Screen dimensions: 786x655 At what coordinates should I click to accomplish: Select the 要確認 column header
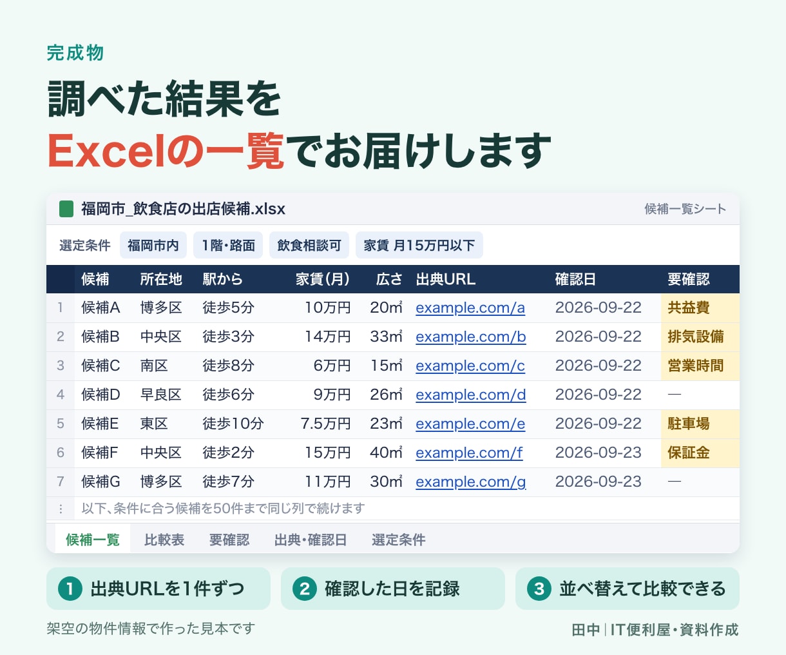pyautogui.click(x=689, y=279)
